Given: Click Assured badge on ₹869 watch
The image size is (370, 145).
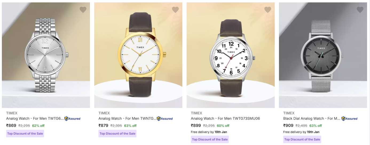Looking at the screenshot, I should pos(72,119).
